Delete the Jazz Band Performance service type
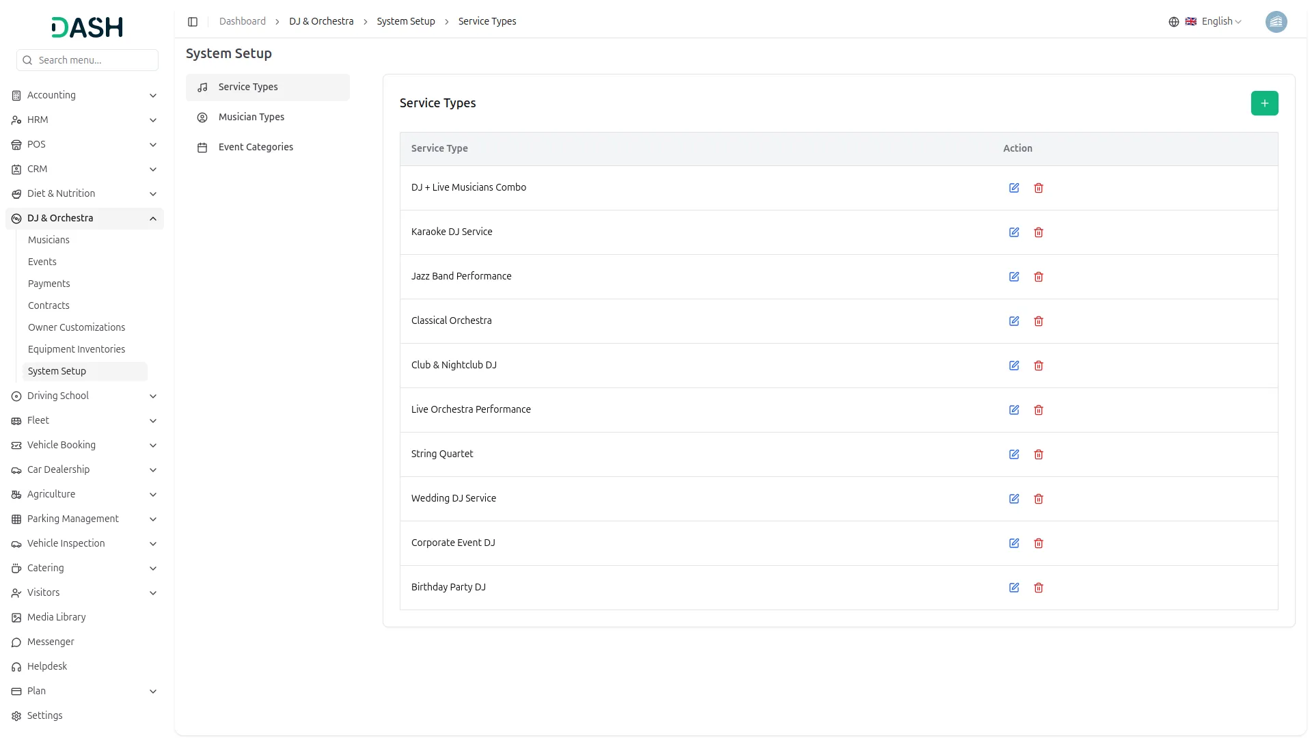1312x738 pixels. point(1039,277)
